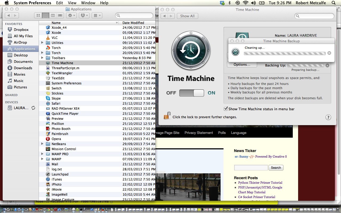Click the Search button on the webpage
Screen dimensions: 341x213
276,167
